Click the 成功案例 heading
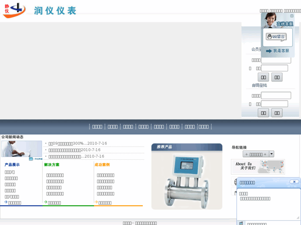Screen dimensions: 301x225 pyautogui.click(x=102, y=165)
